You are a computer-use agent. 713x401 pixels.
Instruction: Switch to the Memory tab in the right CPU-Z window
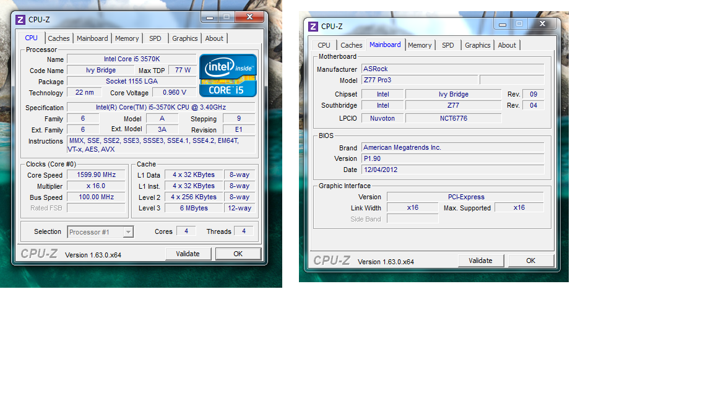[x=419, y=45]
